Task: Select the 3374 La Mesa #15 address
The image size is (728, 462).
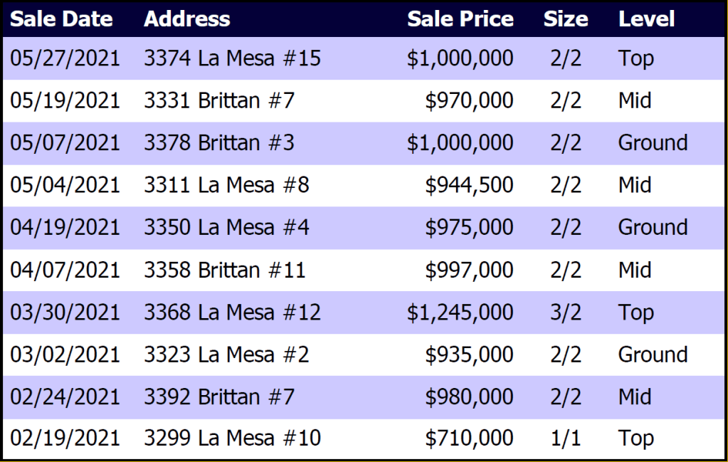Action: [233, 58]
